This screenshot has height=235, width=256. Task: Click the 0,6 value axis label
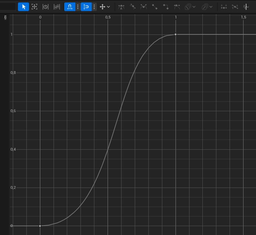[13, 111]
